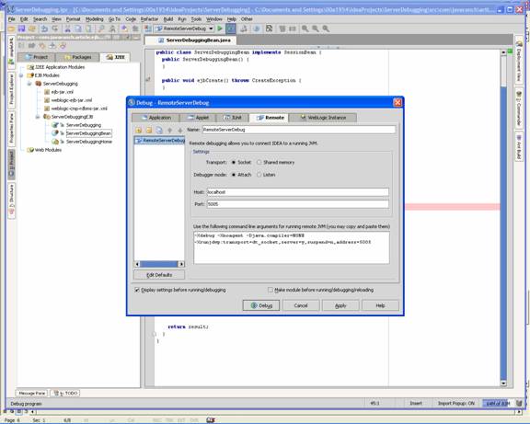The image size is (530, 424).
Task: Toggle Display settings before running/debugging checkbox
Action: [137, 290]
